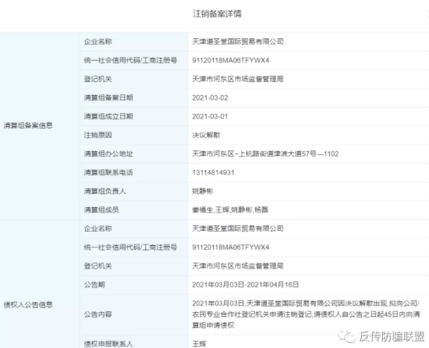This screenshot has height=348, width=429.
Task: Click the registration authority value under 清算组备案信息
Action: pyautogui.click(x=237, y=79)
